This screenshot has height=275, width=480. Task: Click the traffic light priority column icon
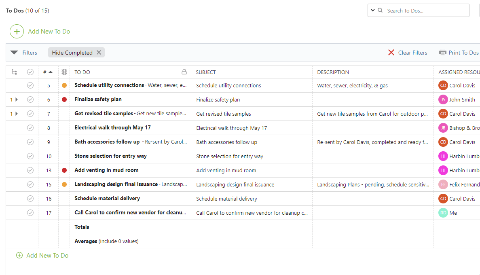[64, 72]
